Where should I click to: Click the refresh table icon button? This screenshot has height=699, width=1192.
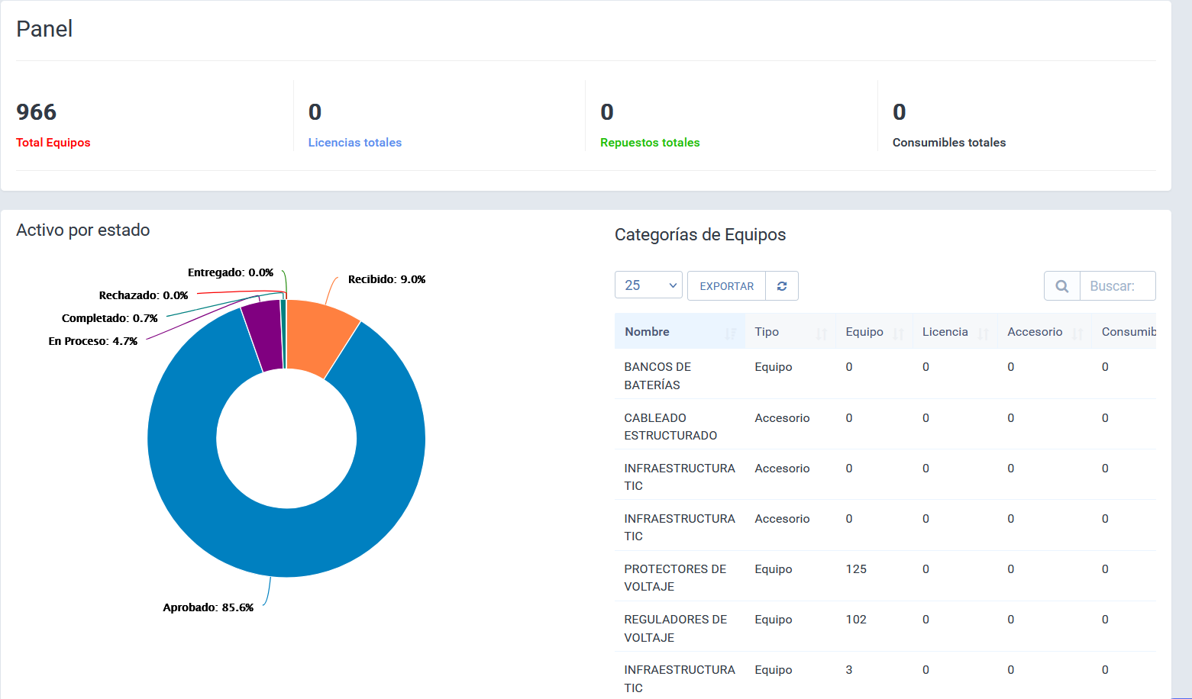click(781, 286)
